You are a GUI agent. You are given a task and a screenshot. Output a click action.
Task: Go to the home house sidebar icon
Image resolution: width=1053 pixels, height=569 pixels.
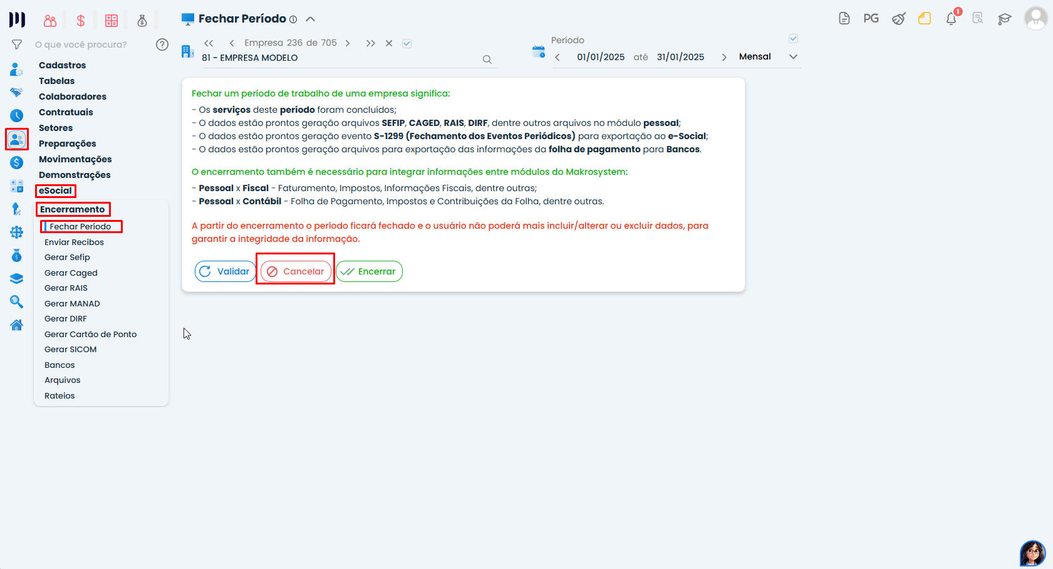[x=17, y=325]
